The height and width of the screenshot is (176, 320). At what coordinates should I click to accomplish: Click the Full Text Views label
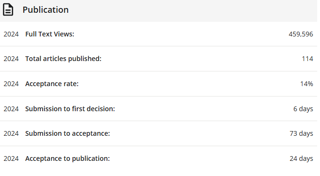50,34
